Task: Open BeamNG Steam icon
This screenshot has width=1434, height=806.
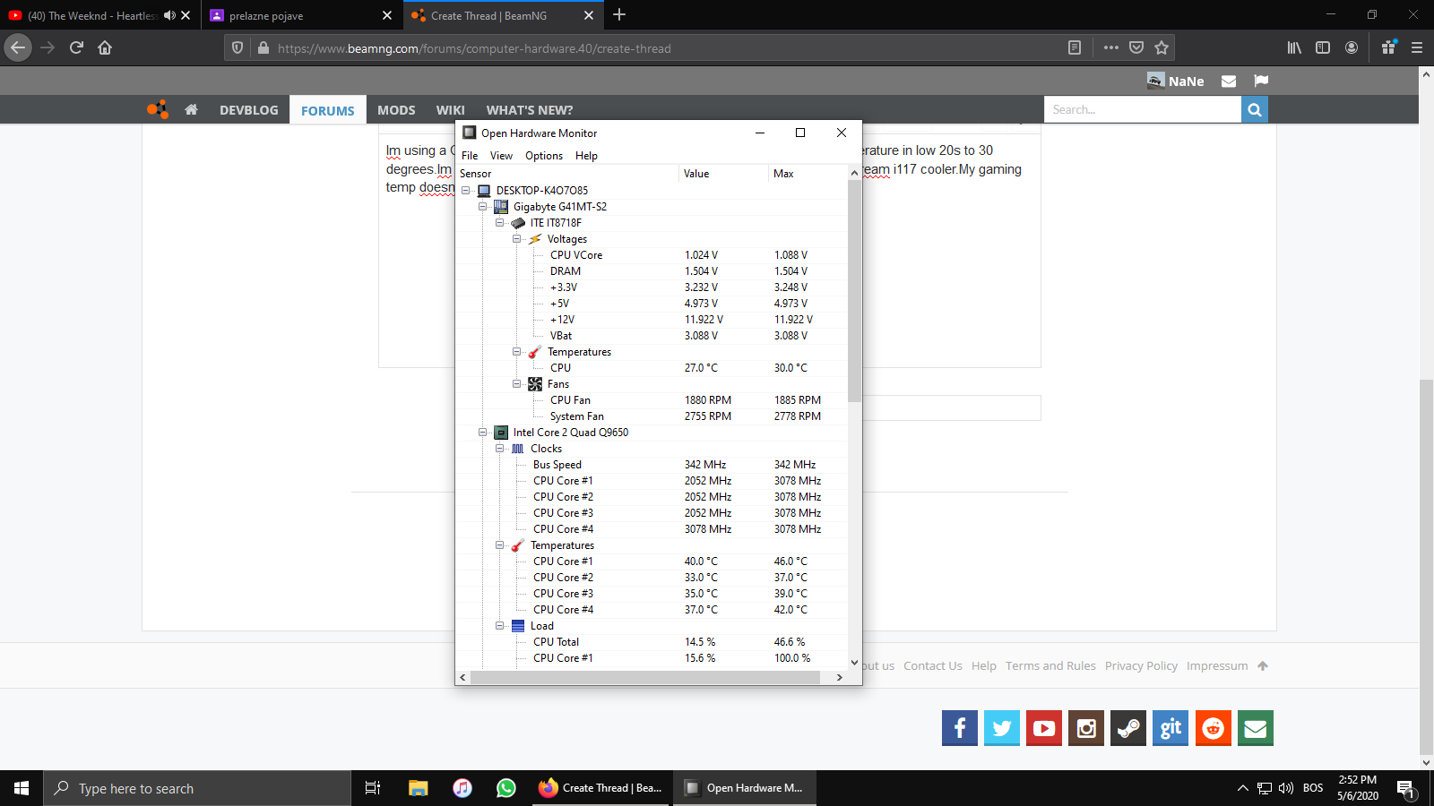Action: pyautogui.click(x=1128, y=728)
